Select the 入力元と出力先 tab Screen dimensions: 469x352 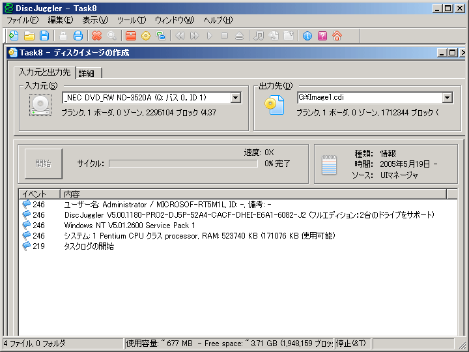(44, 72)
